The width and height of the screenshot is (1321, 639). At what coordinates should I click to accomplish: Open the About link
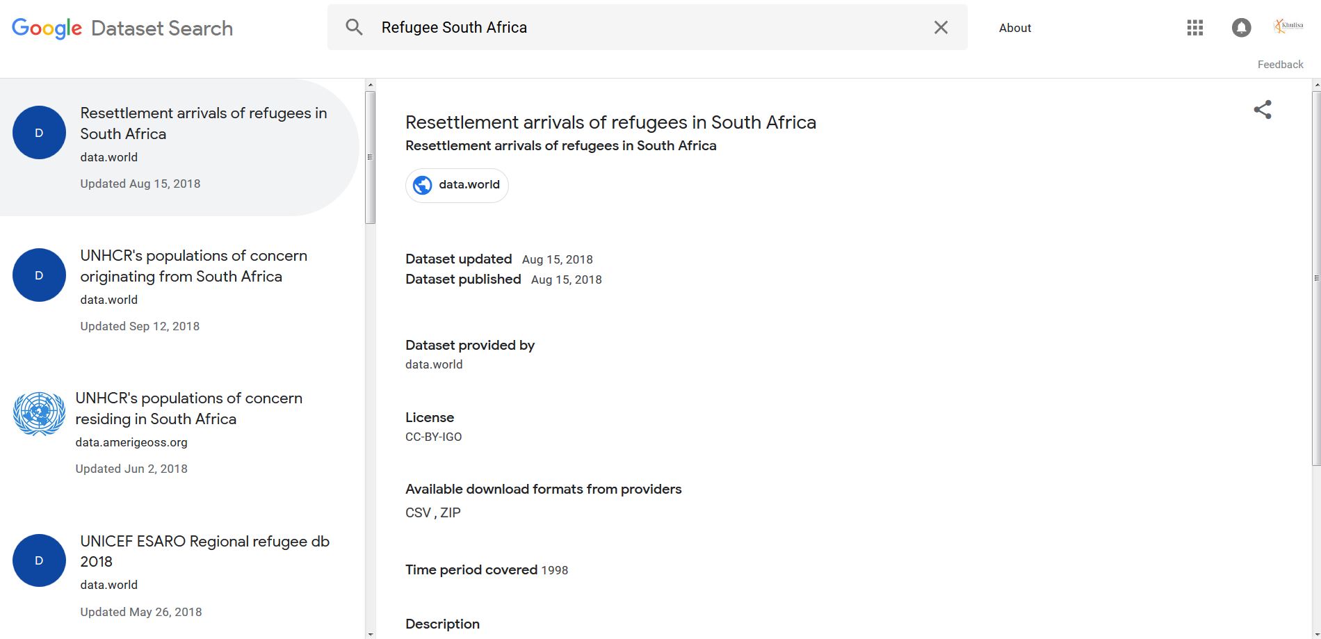pyautogui.click(x=1015, y=28)
